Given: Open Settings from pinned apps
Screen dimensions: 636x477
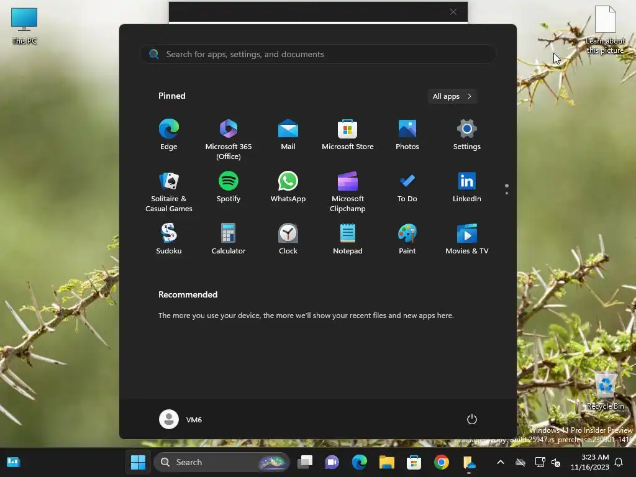Looking at the screenshot, I should [x=467, y=135].
